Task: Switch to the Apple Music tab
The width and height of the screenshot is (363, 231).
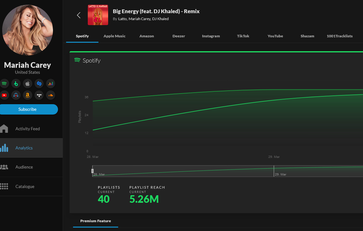Action: click(114, 36)
